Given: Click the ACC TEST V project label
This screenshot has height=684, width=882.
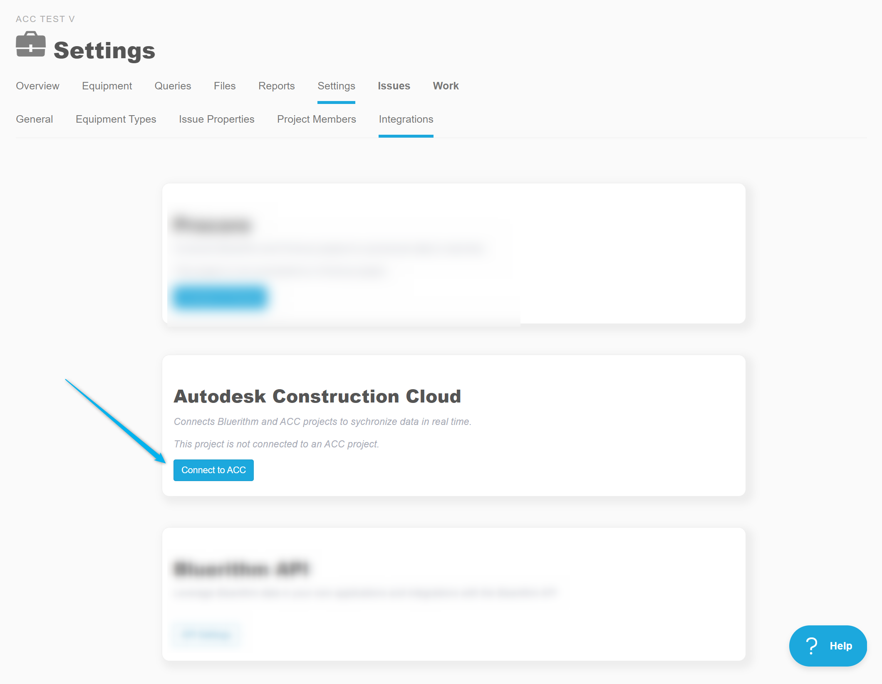Looking at the screenshot, I should tap(45, 19).
